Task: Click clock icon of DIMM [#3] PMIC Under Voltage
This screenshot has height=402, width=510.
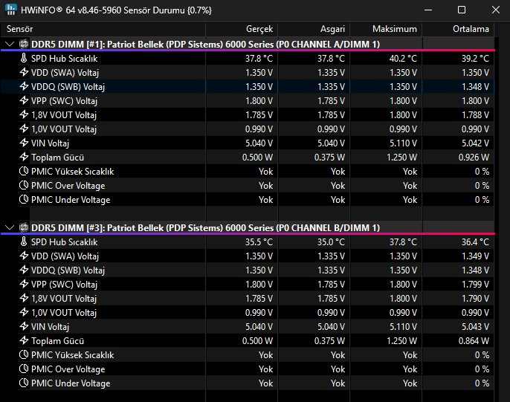Action: [x=24, y=383]
